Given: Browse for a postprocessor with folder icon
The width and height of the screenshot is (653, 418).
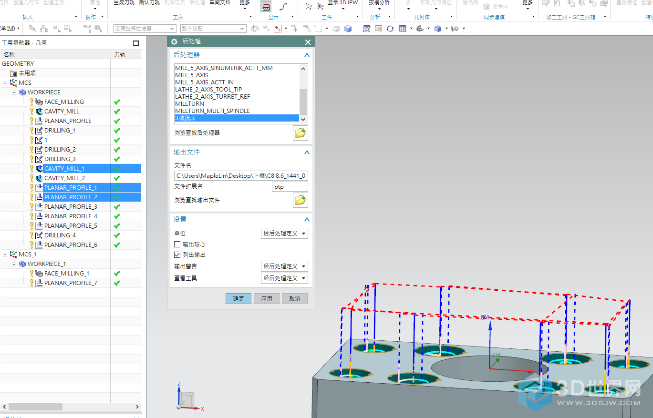Looking at the screenshot, I should [x=300, y=133].
